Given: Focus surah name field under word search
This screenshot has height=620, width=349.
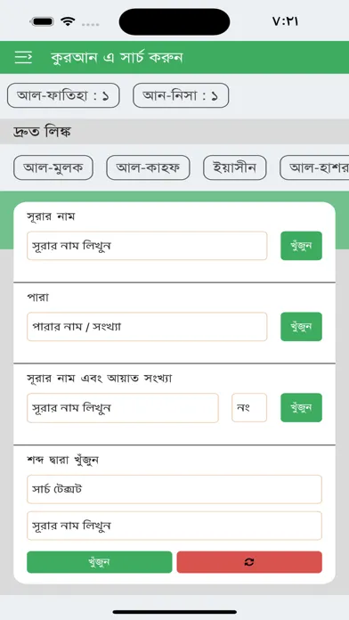Looking at the screenshot, I should pos(174,526).
